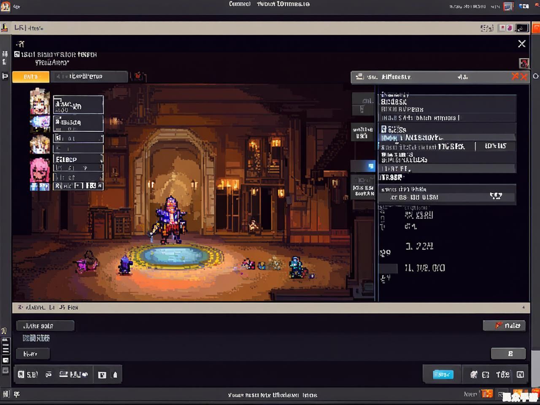Click the rightmost icon in the bottom-right toolbar
The height and width of the screenshot is (405, 540).
click(520, 375)
